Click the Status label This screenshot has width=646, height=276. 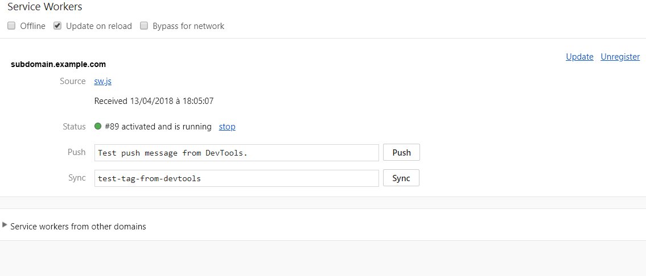point(74,127)
